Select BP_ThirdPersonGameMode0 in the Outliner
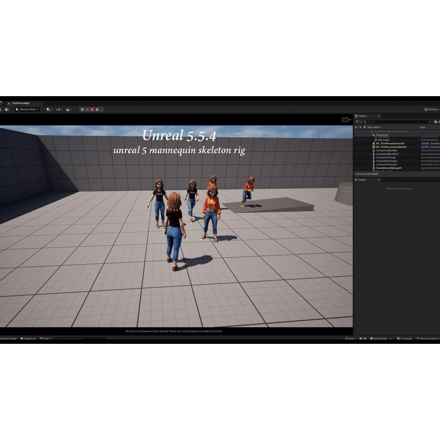The width and height of the screenshot is (440, 440). (x=391, y=147)
